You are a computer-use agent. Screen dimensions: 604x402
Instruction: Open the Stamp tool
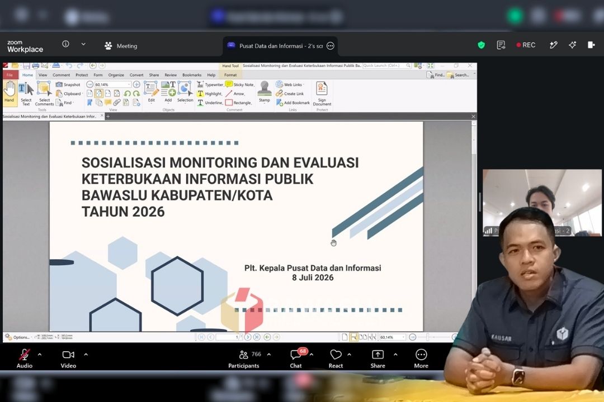[264, 92]
